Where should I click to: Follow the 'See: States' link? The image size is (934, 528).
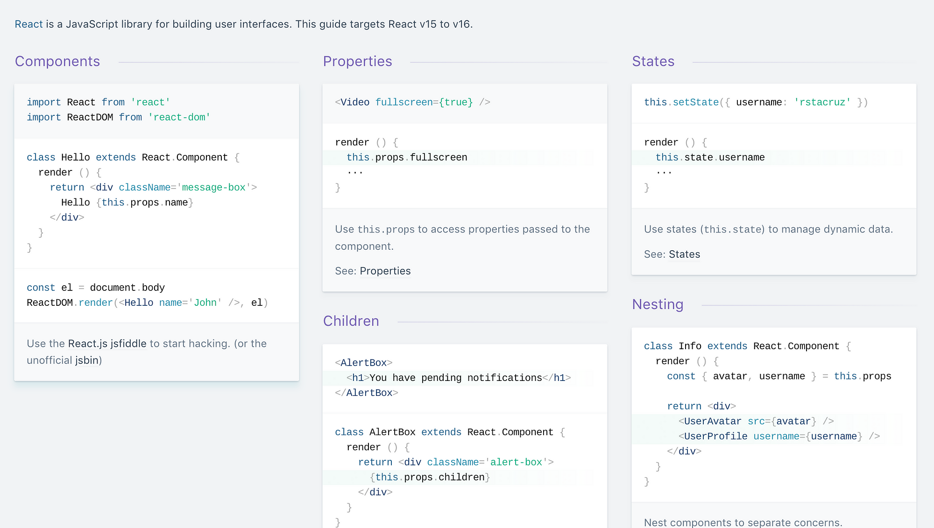click(684, 254)
